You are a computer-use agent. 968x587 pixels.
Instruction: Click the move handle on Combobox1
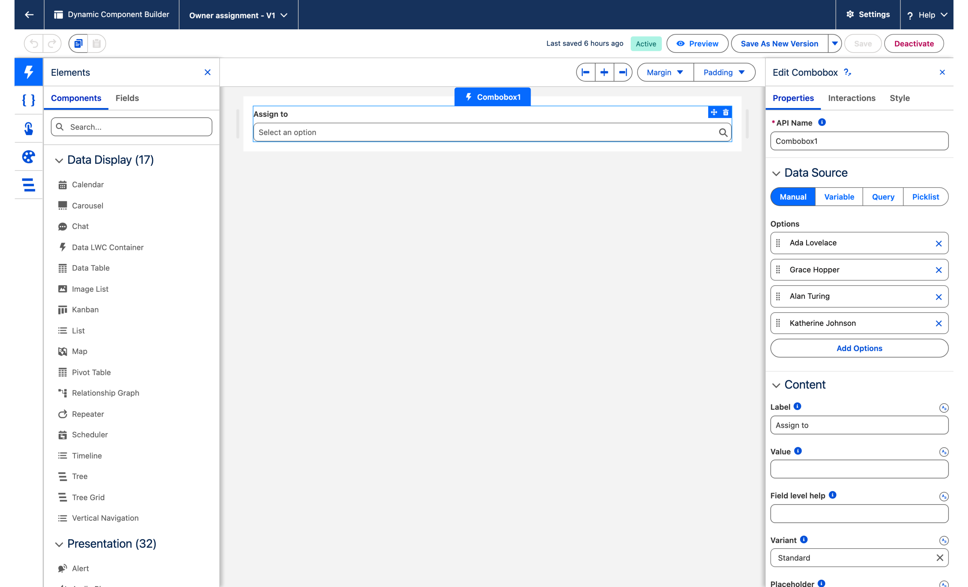click(714, 112)
